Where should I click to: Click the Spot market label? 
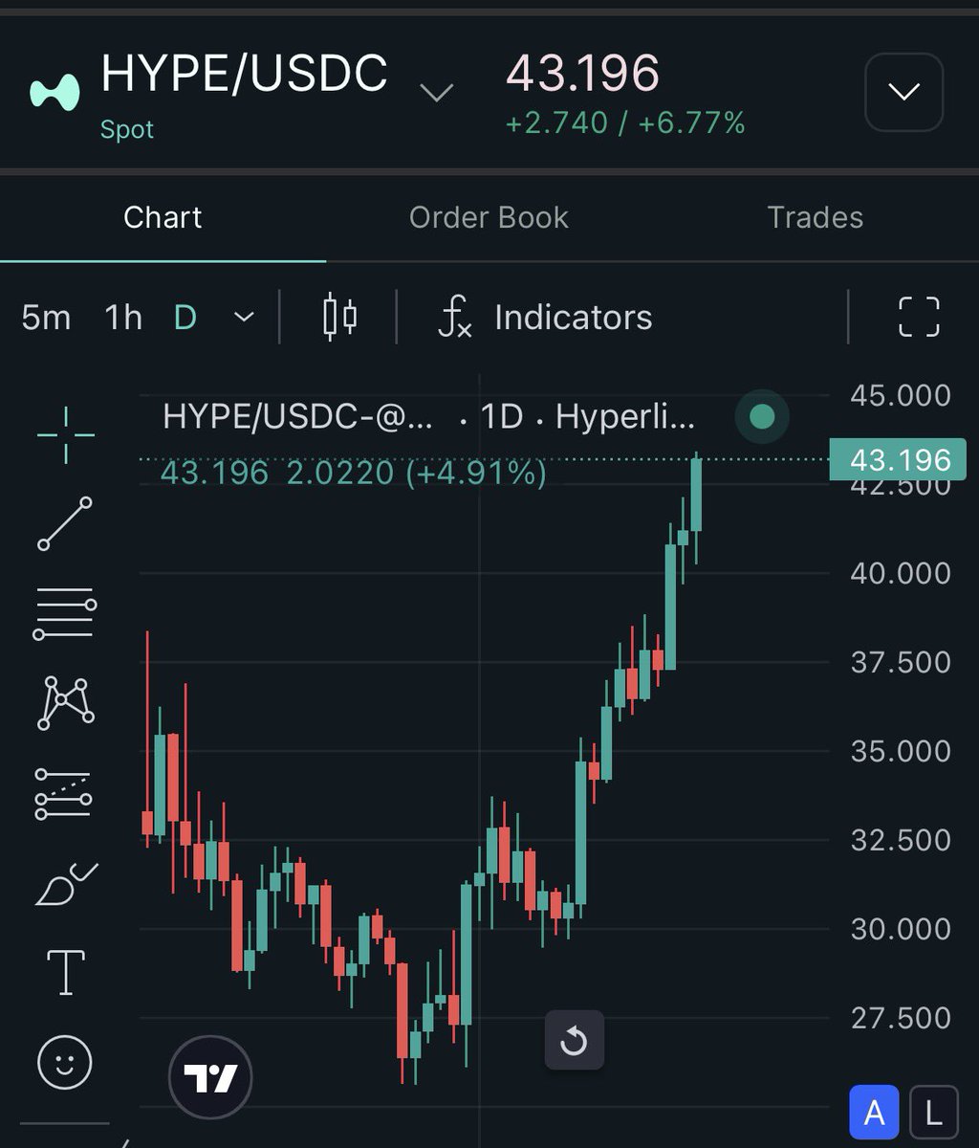click(x=127, y=129)
